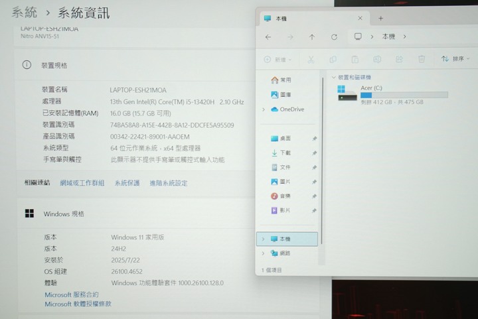Open the 排序 sort menu
Image resolution: width=478 pixels, height=319 pixels.
pyautogui.click(x=455, y=59)
